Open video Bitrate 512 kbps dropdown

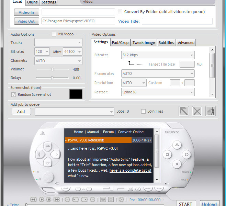[x=158, y=55]
